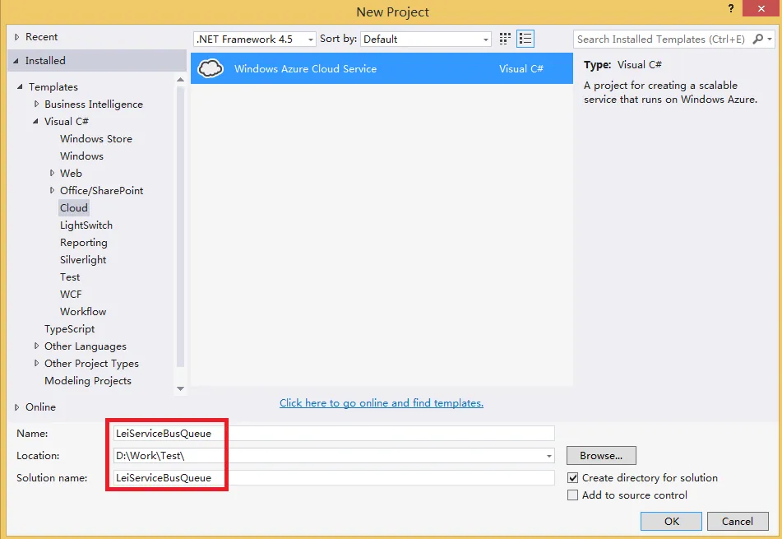
Task: Enable Add to source control
Action: point(572,495)
